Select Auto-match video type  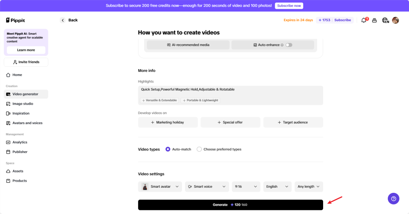(168, 149)
